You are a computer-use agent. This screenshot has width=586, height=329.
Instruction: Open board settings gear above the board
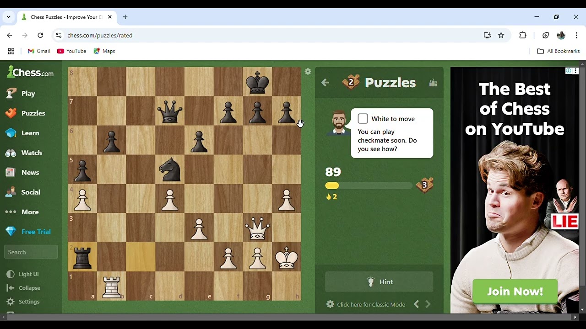click(308, 72)
